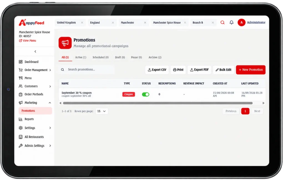Image resolution: width=284 pixels, height=180 pixels.
Task: Remove the Manchester Spice House filter chip
Action: (x=185, y=23)
